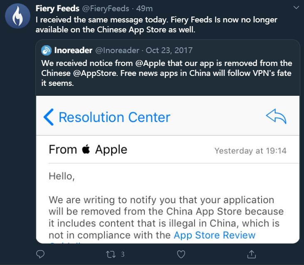Open the tweet options chevron menu
This screenshot has height=265, width=304.
point(295,8)
